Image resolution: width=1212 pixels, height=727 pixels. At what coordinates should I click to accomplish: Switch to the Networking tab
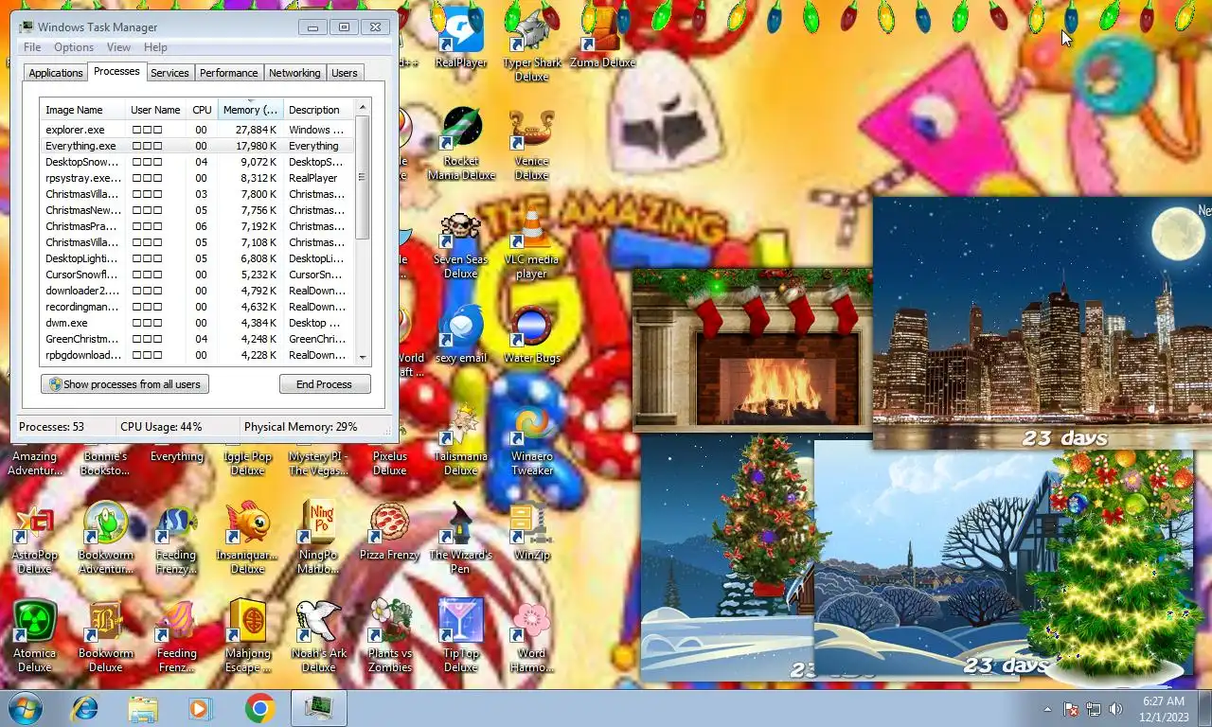(294, 73)
